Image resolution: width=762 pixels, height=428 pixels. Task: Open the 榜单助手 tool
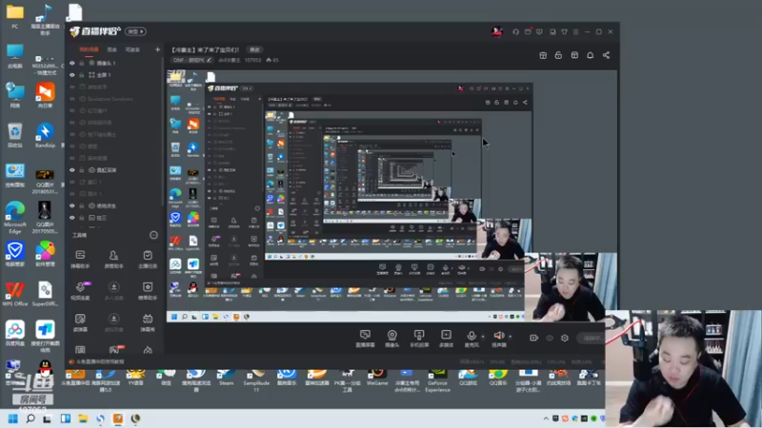coord(148,291)
